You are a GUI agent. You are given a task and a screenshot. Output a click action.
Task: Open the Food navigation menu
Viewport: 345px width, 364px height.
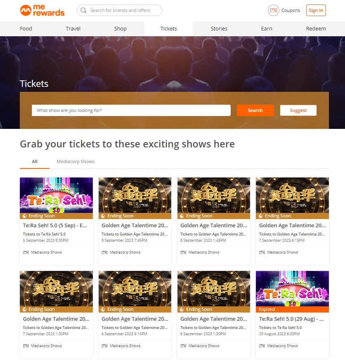coord(26,28)
